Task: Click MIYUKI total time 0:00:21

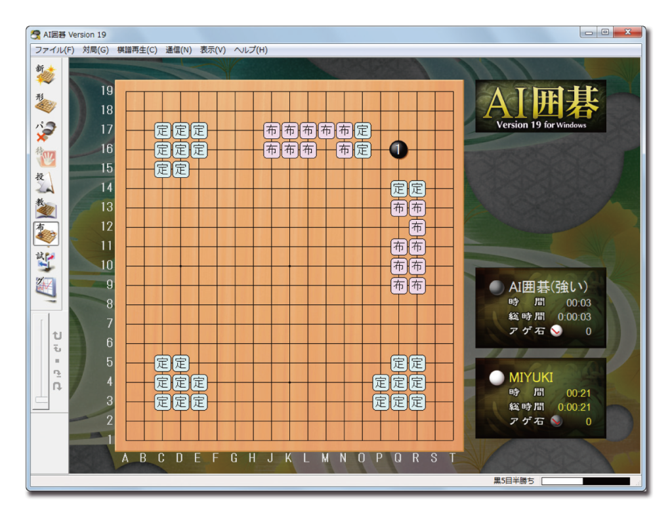Action: (574, 407)
